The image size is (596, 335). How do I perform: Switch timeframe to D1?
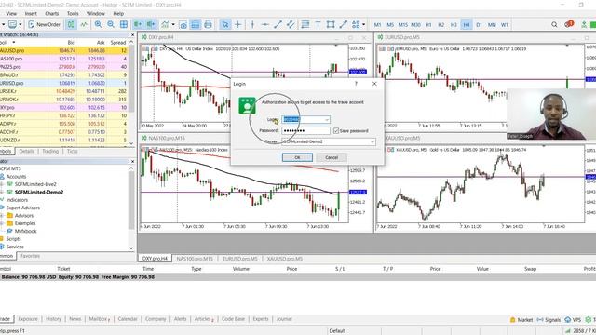(x=479, y=25)
